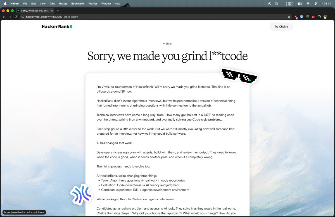Click the browser forward arrow
Screen dimensions: 335x217
10,17
